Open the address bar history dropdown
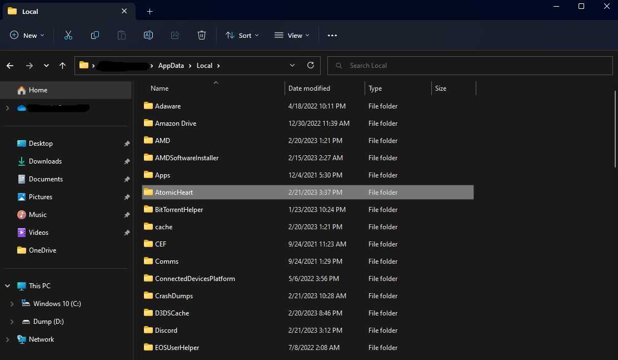Image resolution: width=618 pixels, height=360 pixels. pos(292,65)
